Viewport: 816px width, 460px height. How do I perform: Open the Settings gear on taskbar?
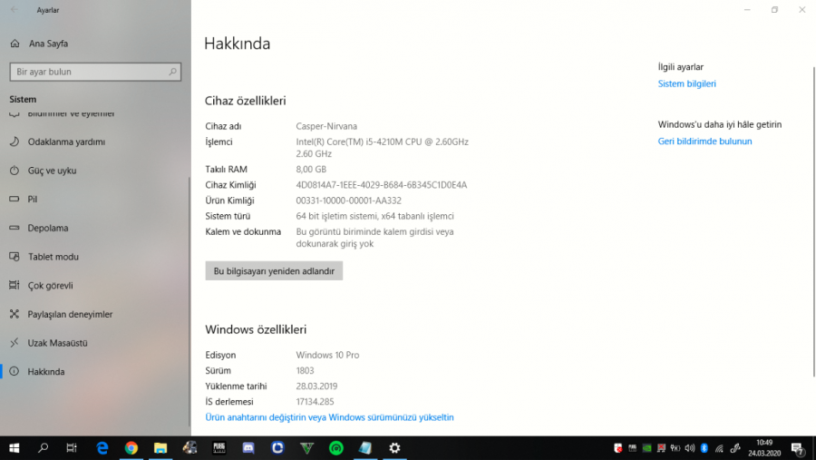394,448
